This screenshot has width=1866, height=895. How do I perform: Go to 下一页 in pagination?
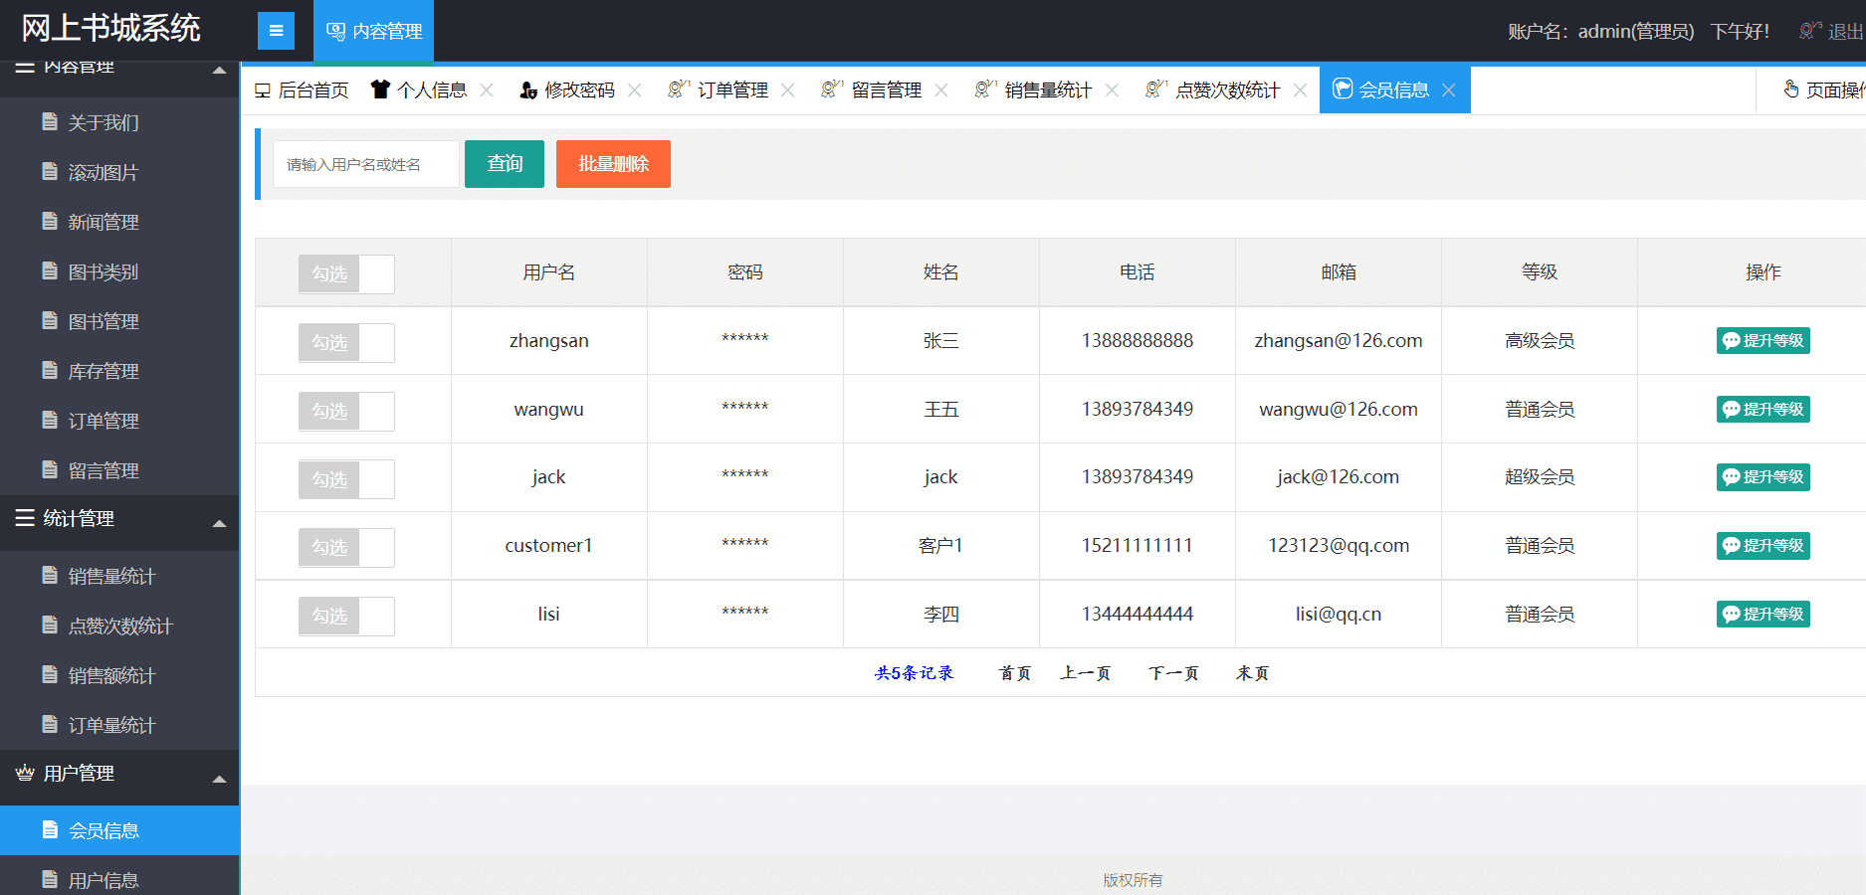1173,673
